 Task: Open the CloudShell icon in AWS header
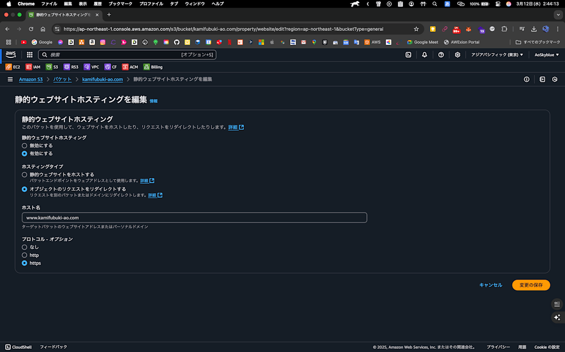pyautogui.click(x=409, y=55)
